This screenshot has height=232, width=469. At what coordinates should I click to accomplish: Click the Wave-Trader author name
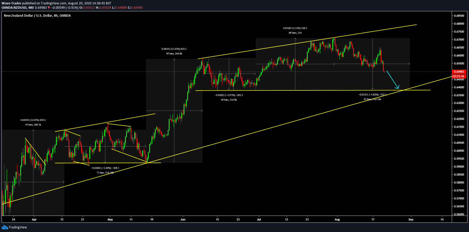[x=11, y=3]
